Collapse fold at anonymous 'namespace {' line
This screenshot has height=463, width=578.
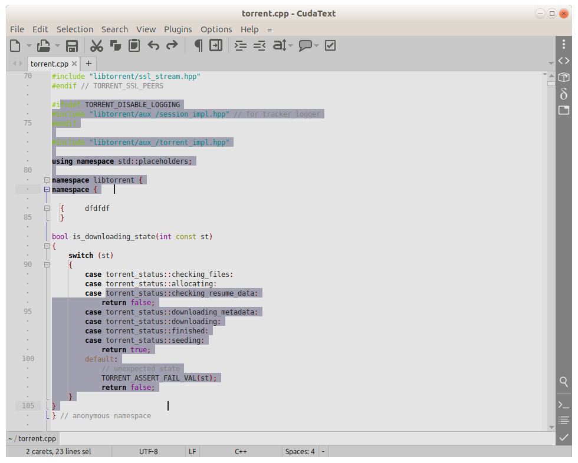tap(47, 190)
